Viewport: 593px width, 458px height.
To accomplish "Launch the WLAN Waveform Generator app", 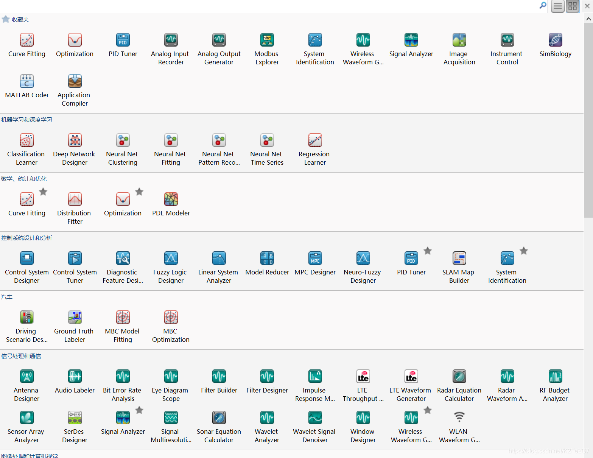I will point(459,418).
